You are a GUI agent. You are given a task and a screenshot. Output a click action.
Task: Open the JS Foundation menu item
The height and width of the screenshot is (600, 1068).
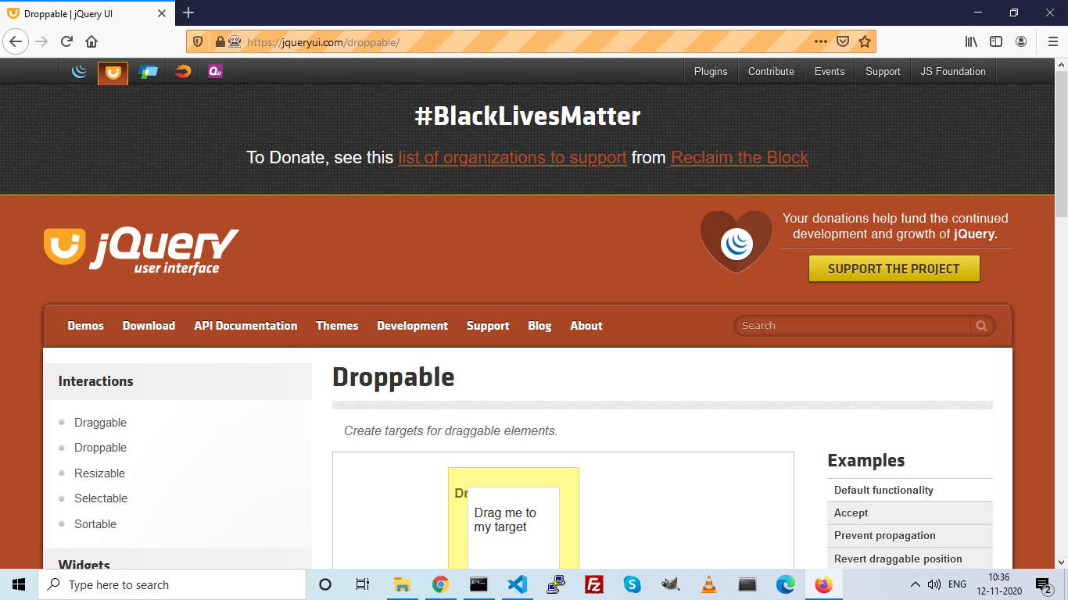click(x=953, y=71)
